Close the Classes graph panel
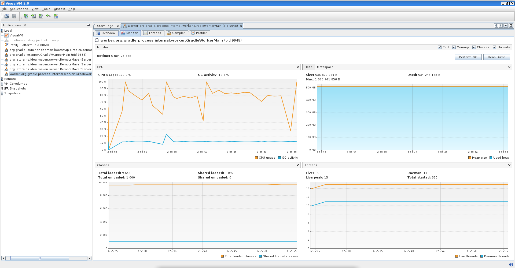515x268 pixels. (298, 165)
